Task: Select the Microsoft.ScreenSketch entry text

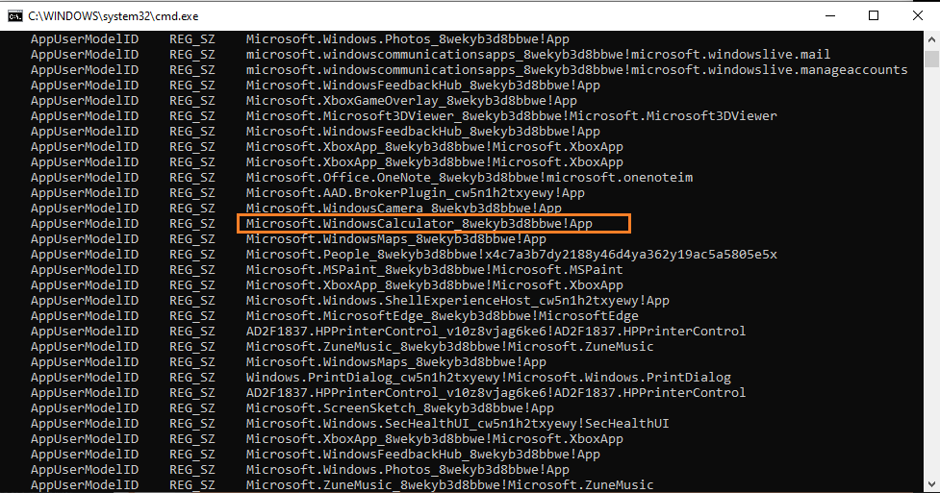Action: click(x=400, y=408)
